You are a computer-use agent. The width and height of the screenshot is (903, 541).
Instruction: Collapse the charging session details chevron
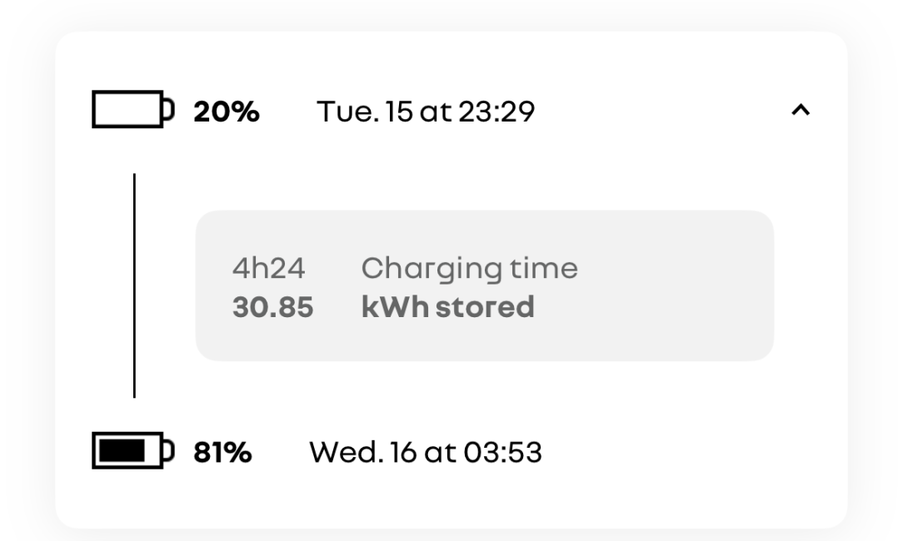point(801,109)
